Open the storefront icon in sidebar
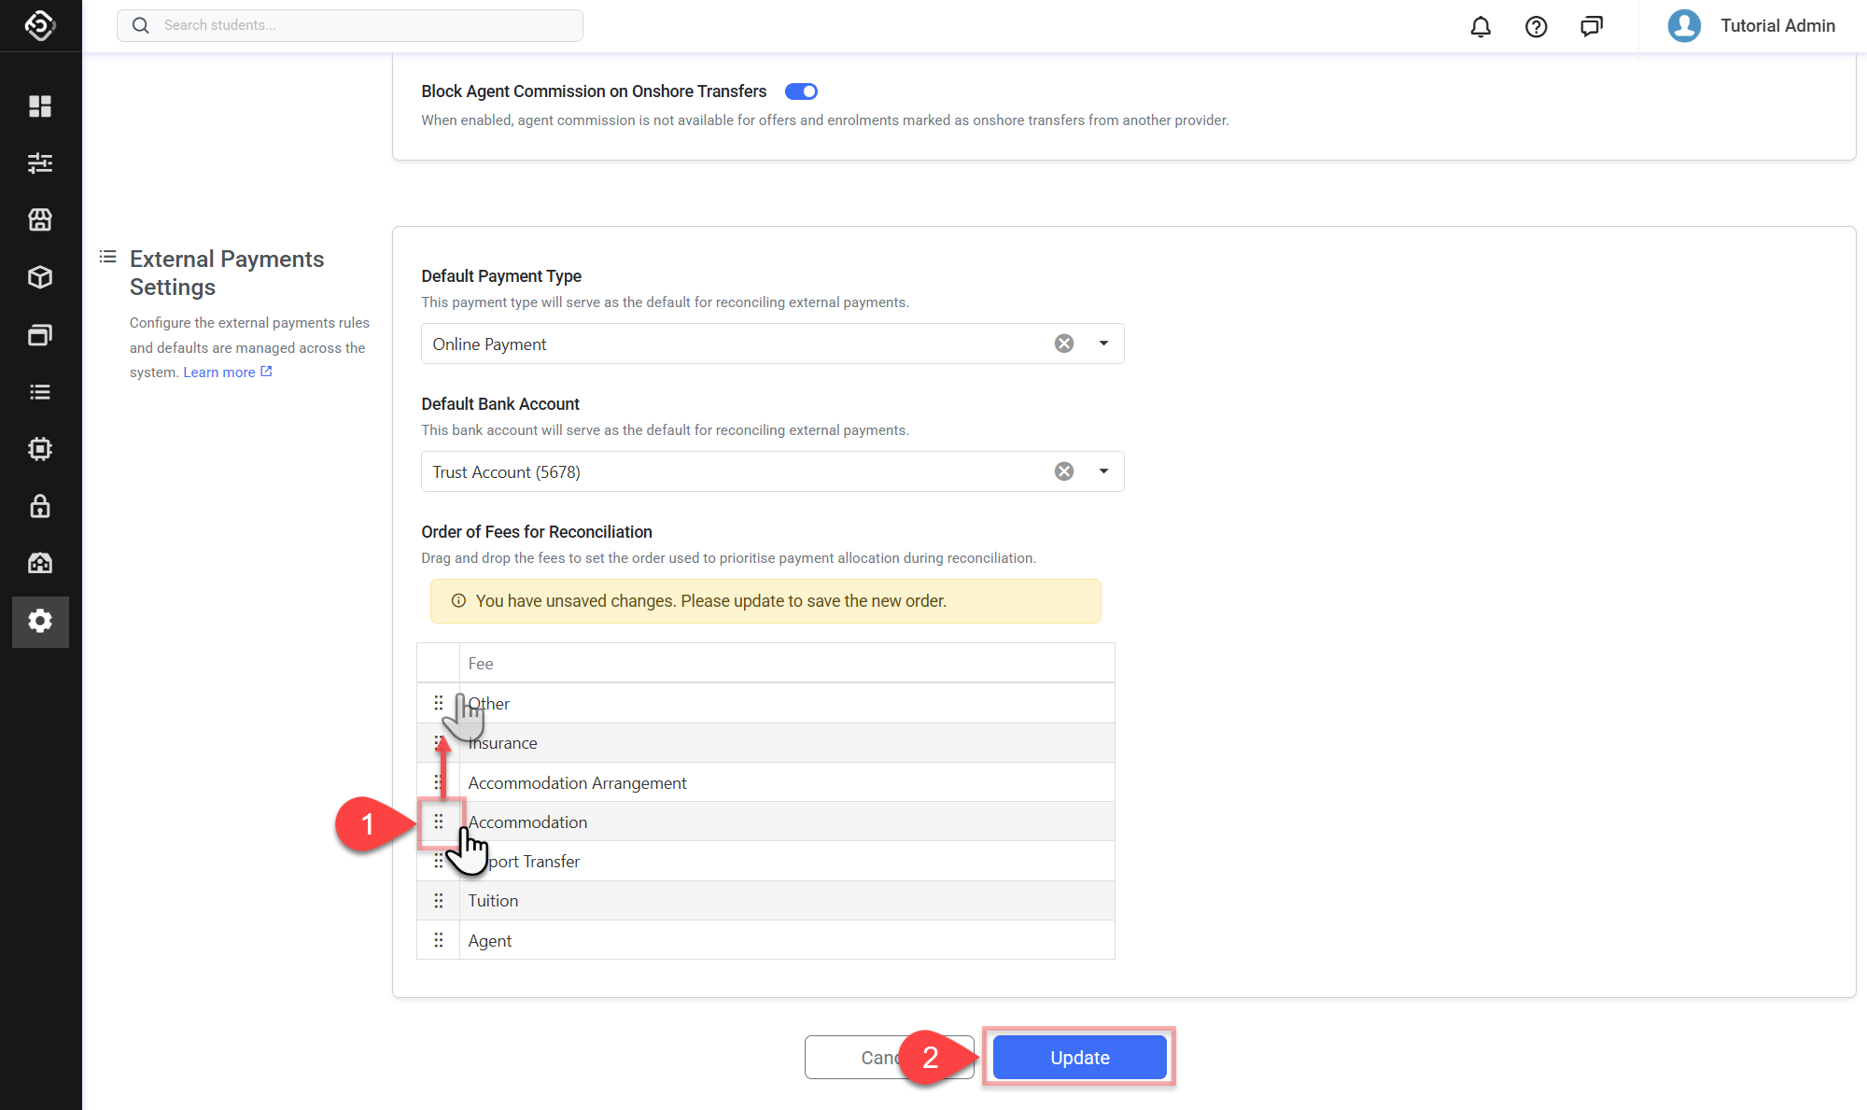 coord(40,220)
